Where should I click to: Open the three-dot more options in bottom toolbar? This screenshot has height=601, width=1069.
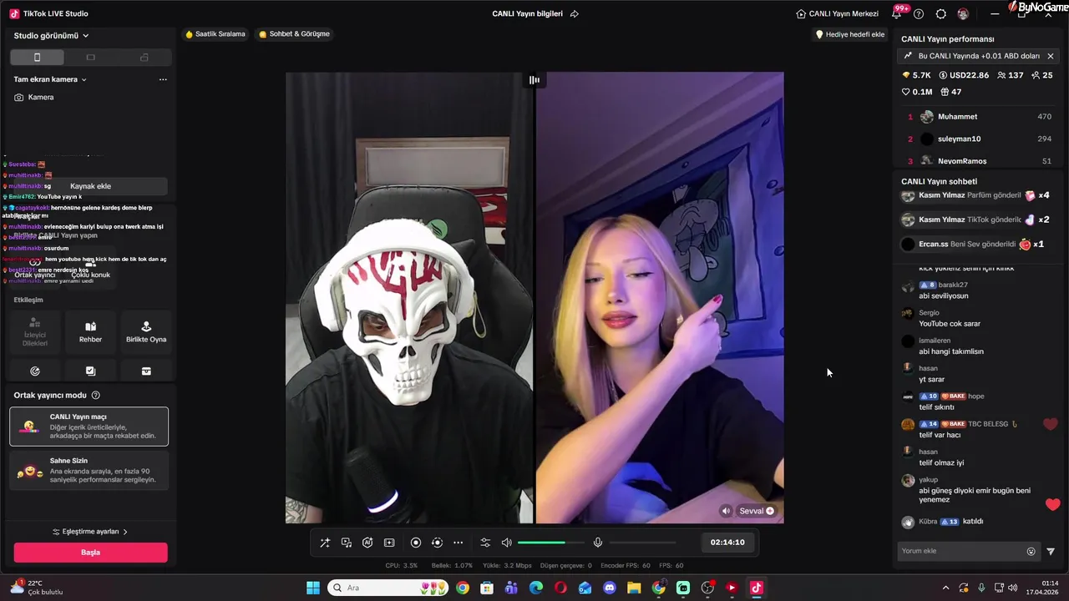(458, 543)
